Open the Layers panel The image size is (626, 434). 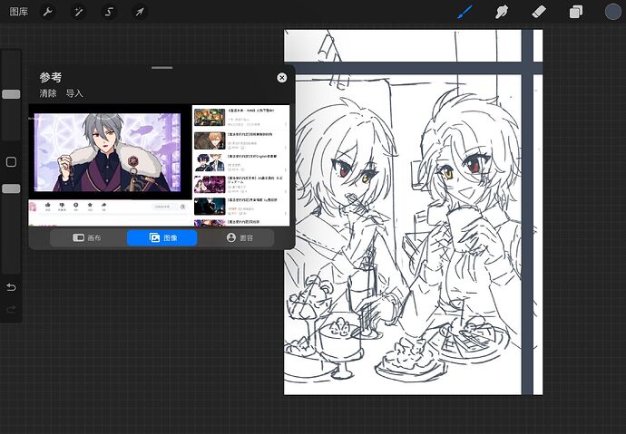576,12
